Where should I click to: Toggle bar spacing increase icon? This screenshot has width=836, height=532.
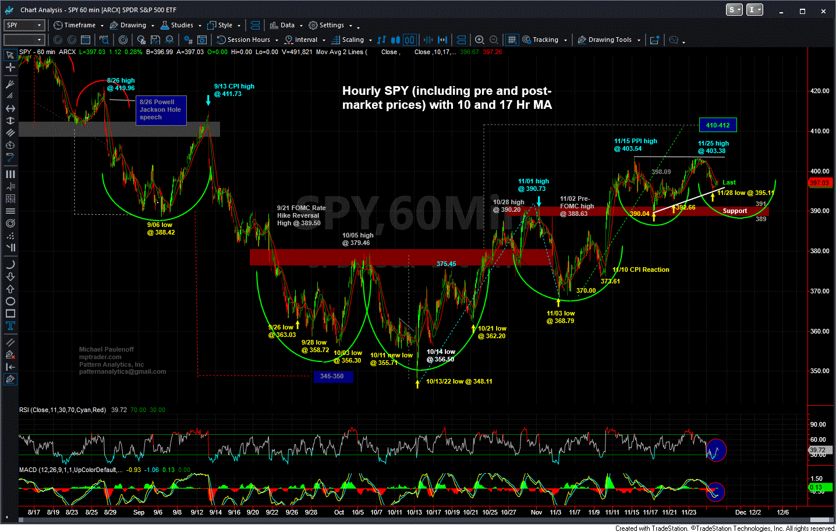[442, 40]
